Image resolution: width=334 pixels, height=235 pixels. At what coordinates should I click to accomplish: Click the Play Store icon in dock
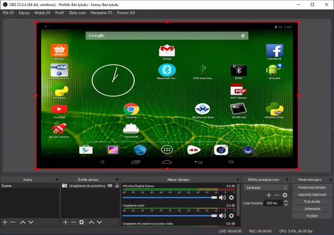[86, 149]
